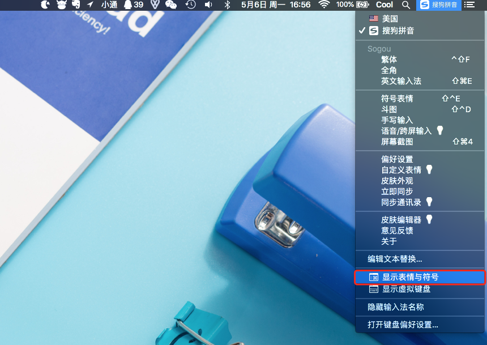Choose 斗图 from the menu
Screen dimensions: 487x345
(420, 109)
